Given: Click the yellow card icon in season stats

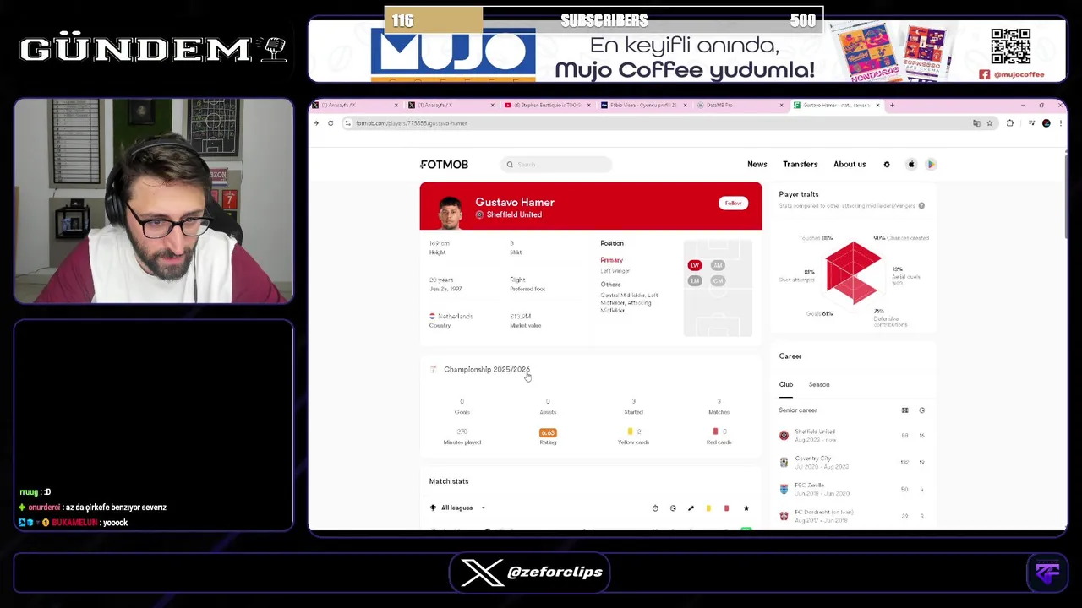Looking at the screenshot, I should [630, 432].
